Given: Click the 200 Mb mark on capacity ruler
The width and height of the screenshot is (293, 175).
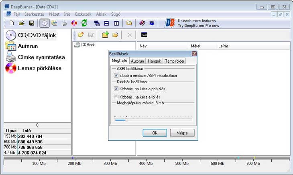Looking at the screenshot, I should (x=74, y=163).
